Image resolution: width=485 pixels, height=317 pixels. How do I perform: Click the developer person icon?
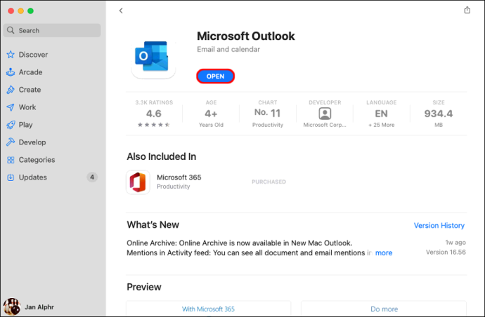pyautogui.click(x=325, y=114)
